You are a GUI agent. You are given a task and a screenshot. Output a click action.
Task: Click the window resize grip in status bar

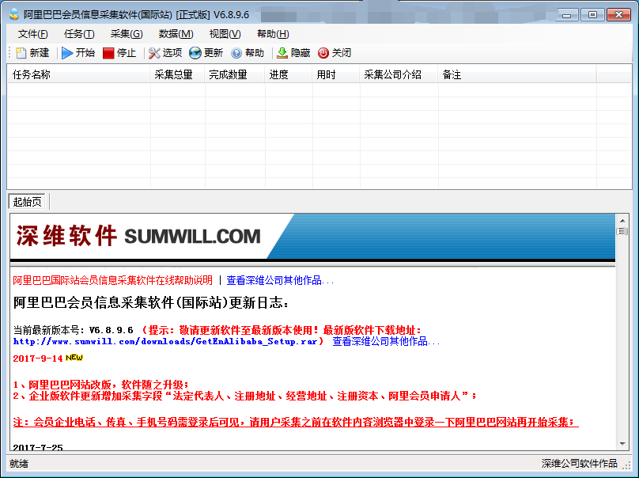pos(627,465)
